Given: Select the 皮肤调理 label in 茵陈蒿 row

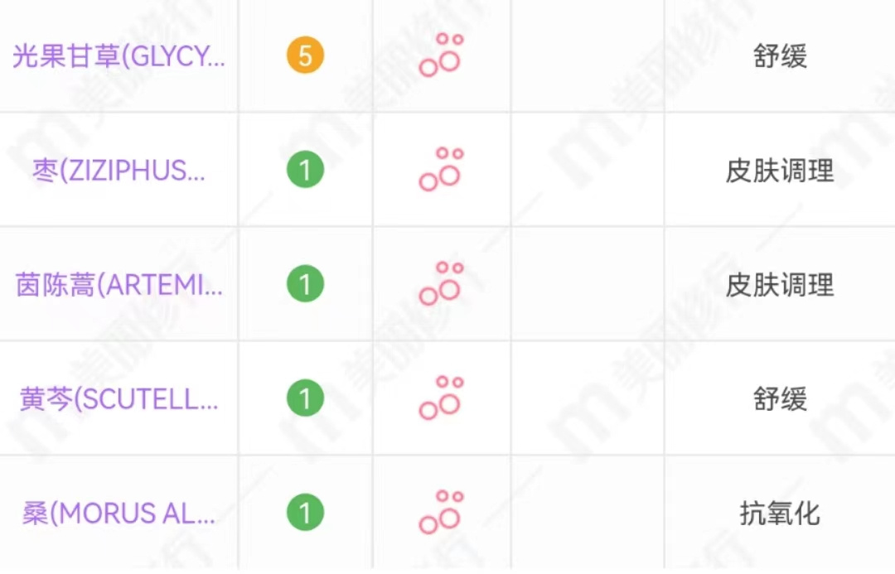Looking at the screenshot, I should point(780,285).
